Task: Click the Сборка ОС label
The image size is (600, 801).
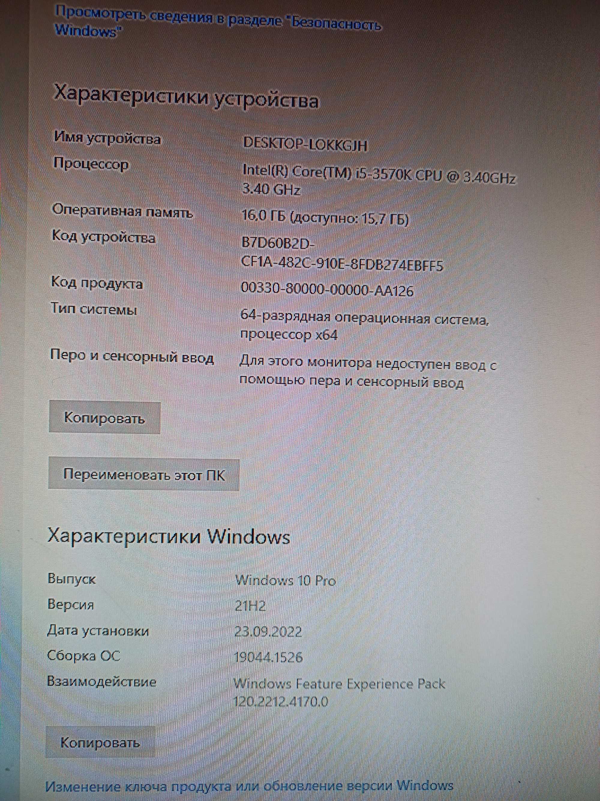Action: [83, 656]
